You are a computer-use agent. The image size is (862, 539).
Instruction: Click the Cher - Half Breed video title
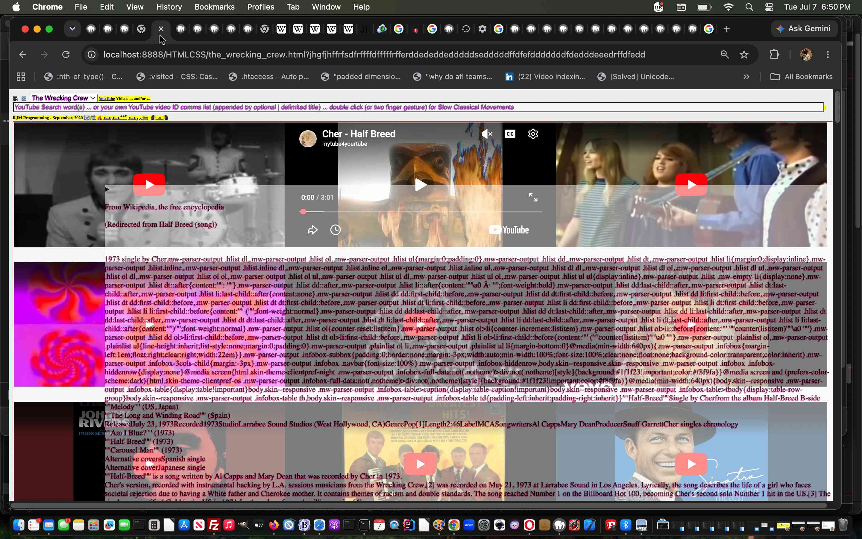tap(359, 134)
